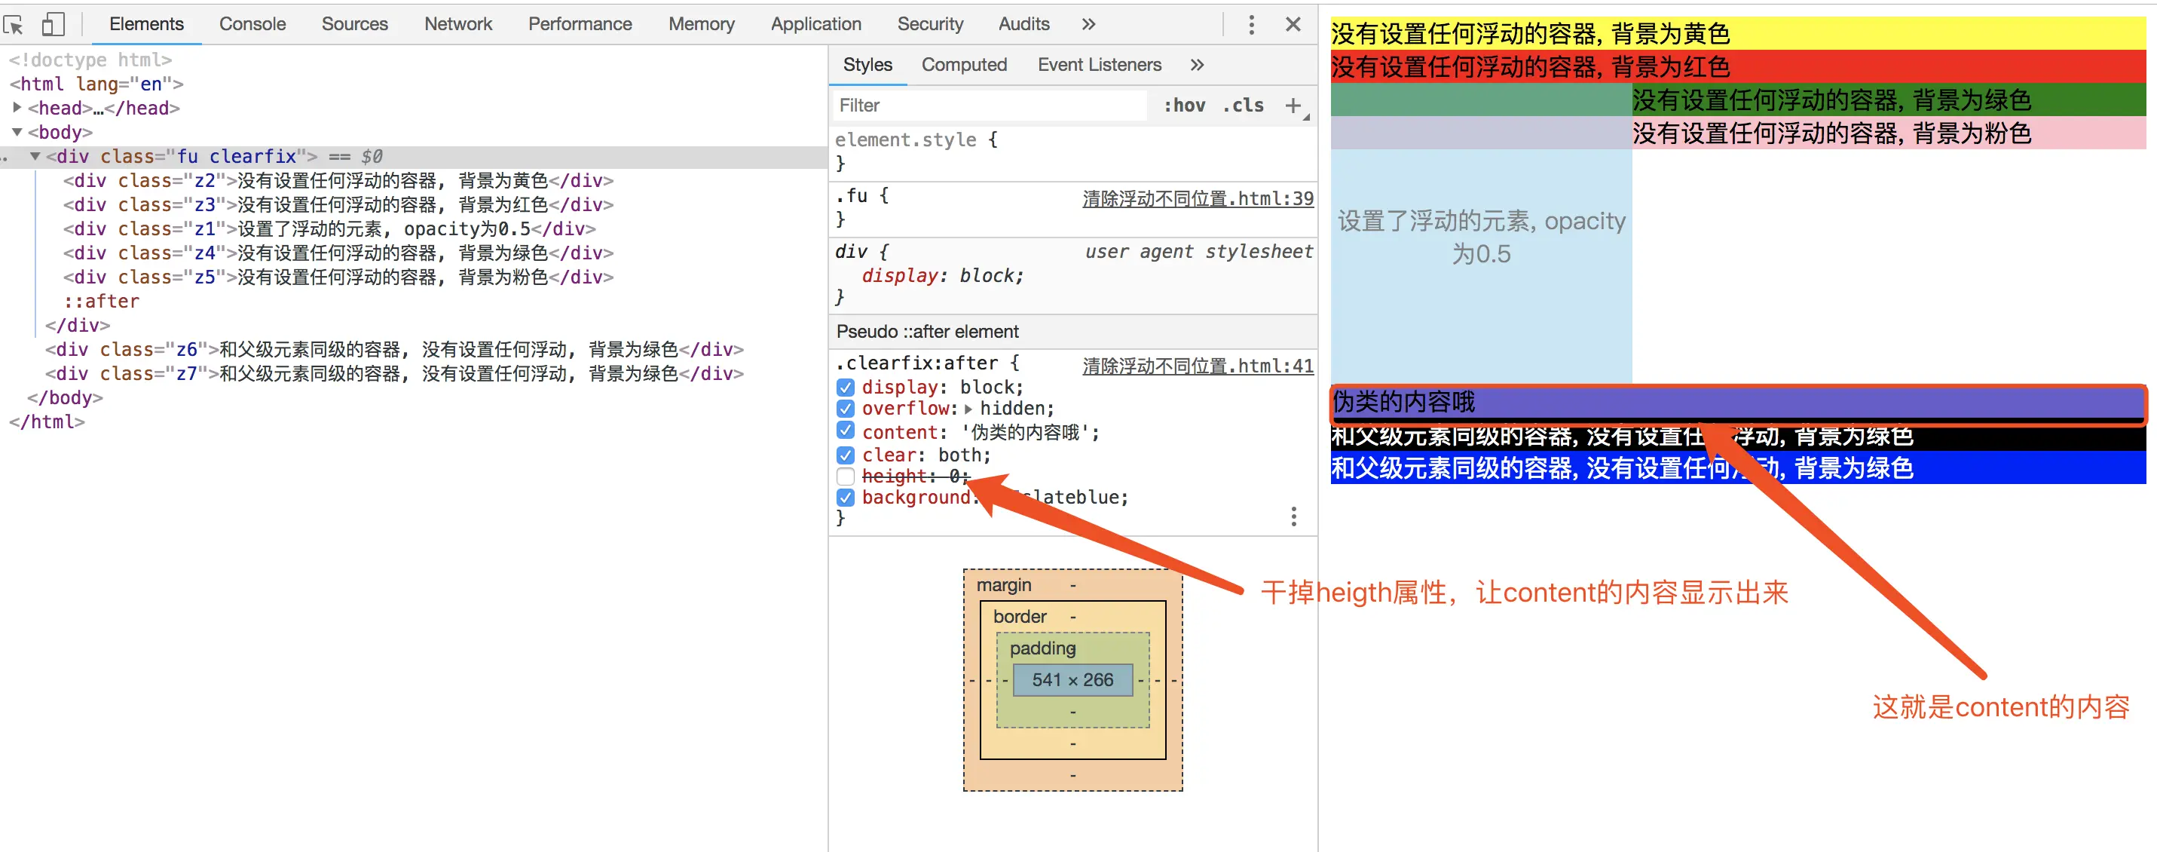Open source link 清除浮动不同位置.html:41
Viewport: 2157px width, 852px height.
point(1198,366)
